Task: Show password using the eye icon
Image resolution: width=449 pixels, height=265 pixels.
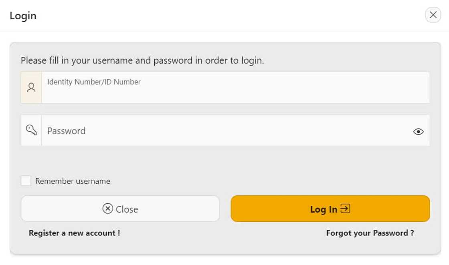Action: pos(418,131)
